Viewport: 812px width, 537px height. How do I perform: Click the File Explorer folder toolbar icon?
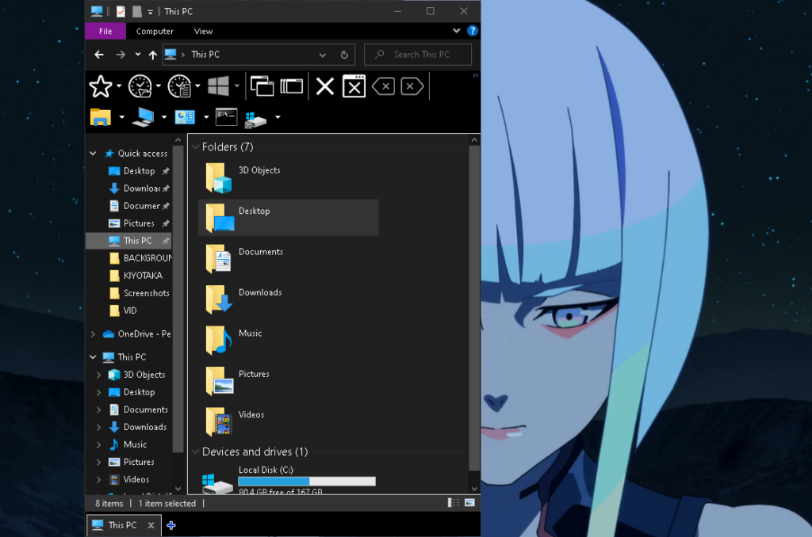(x=101, y=117)
